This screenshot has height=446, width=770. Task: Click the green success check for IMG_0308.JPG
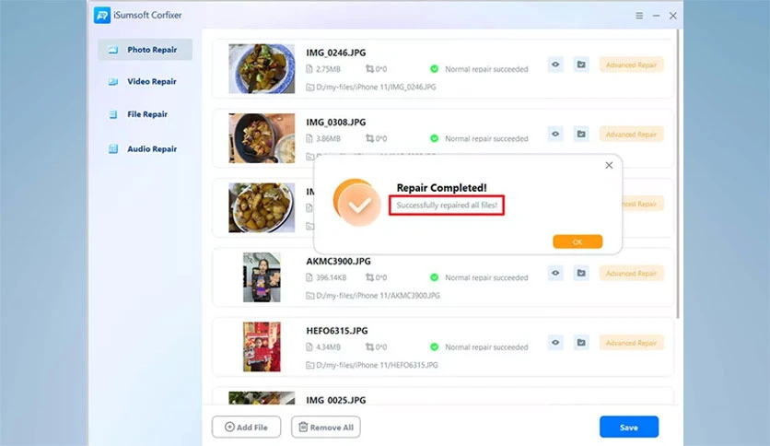coord(434,138)
